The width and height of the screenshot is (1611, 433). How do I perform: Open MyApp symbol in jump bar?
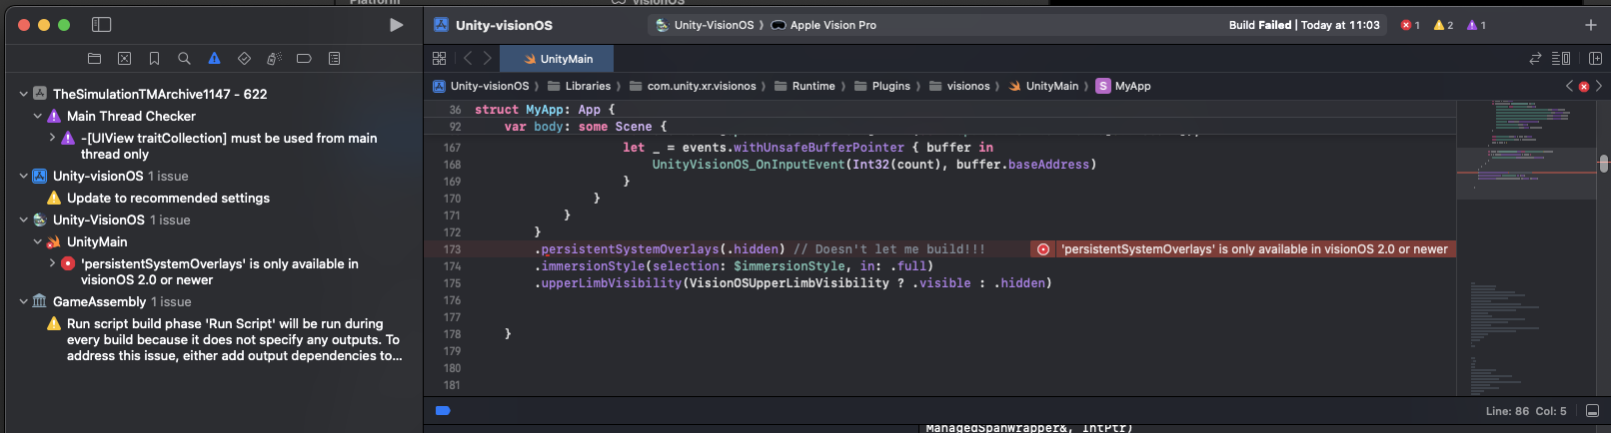point(1123,86)
